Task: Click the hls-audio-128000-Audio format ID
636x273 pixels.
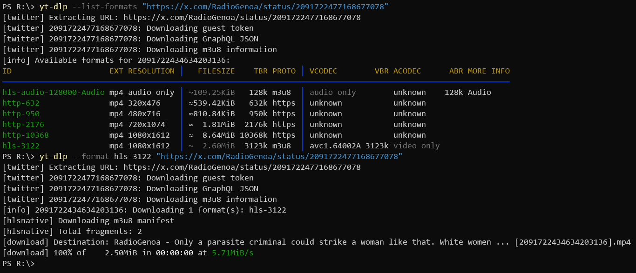Action: (54, 92)
